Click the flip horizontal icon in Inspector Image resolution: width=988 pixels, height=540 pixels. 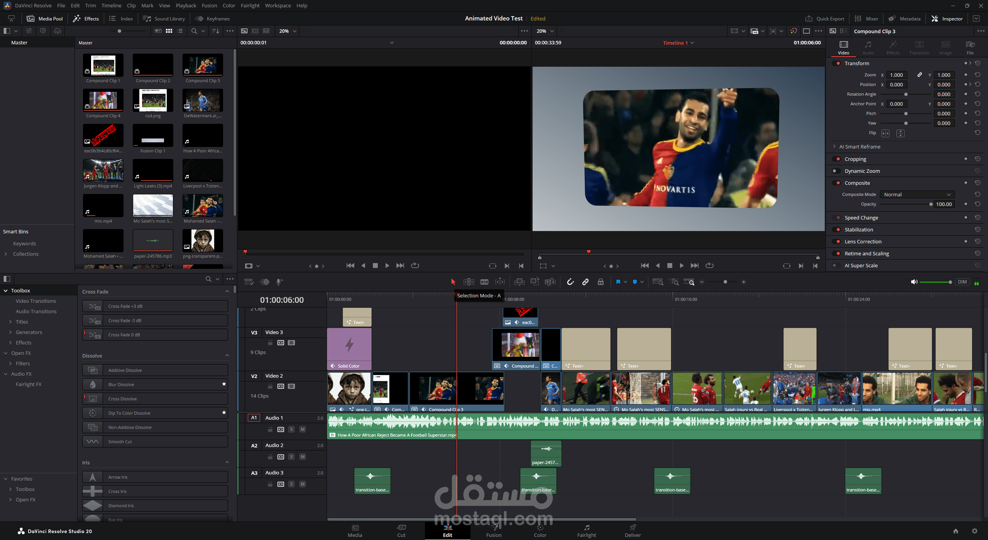885,133
